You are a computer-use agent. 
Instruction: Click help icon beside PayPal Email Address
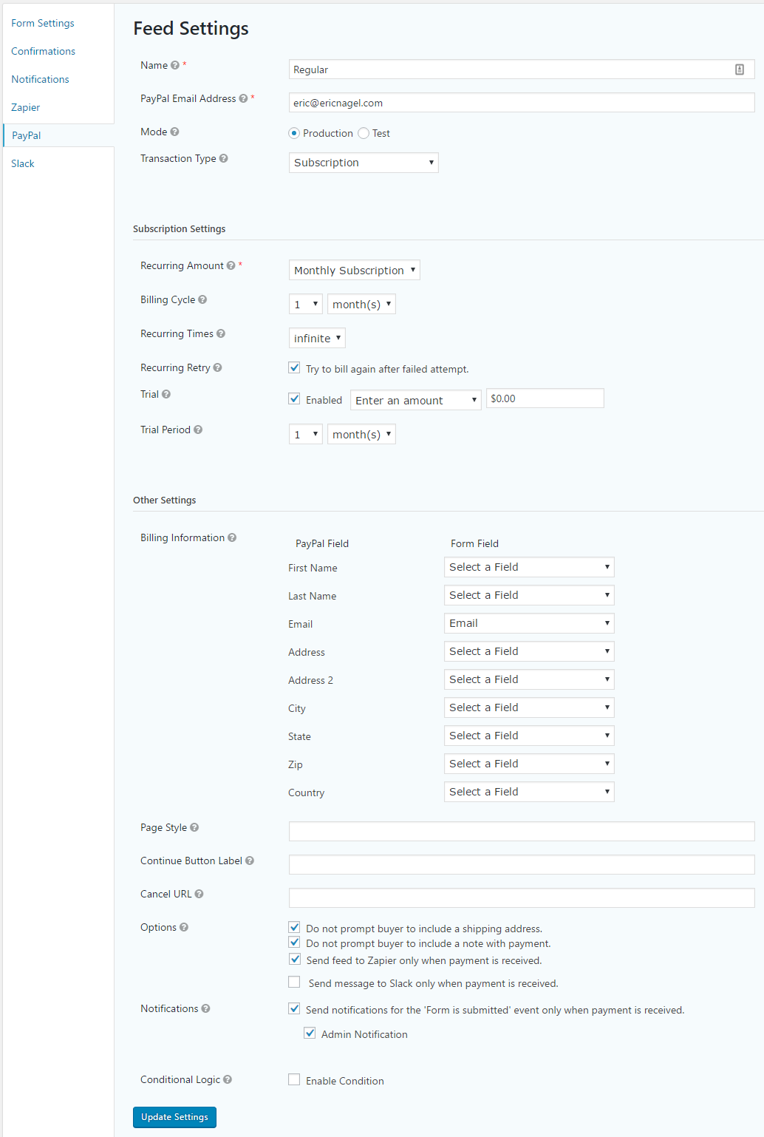[x=243, y=98]
